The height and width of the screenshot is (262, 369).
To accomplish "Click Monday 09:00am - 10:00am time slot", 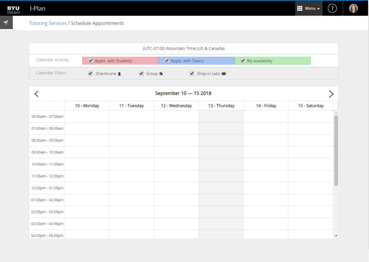I will pos(87,152).
